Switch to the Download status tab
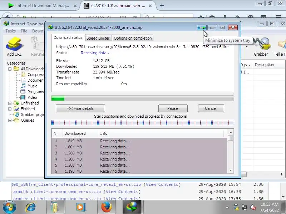This screenshot has width=286, height=214. [x=68, y=37]
